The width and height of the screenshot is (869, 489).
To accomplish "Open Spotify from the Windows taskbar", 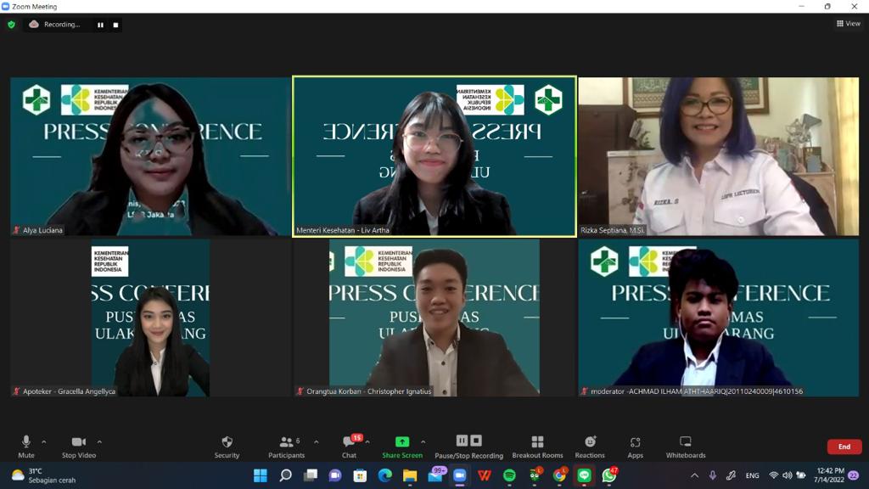I will click(x=509, y=475).
